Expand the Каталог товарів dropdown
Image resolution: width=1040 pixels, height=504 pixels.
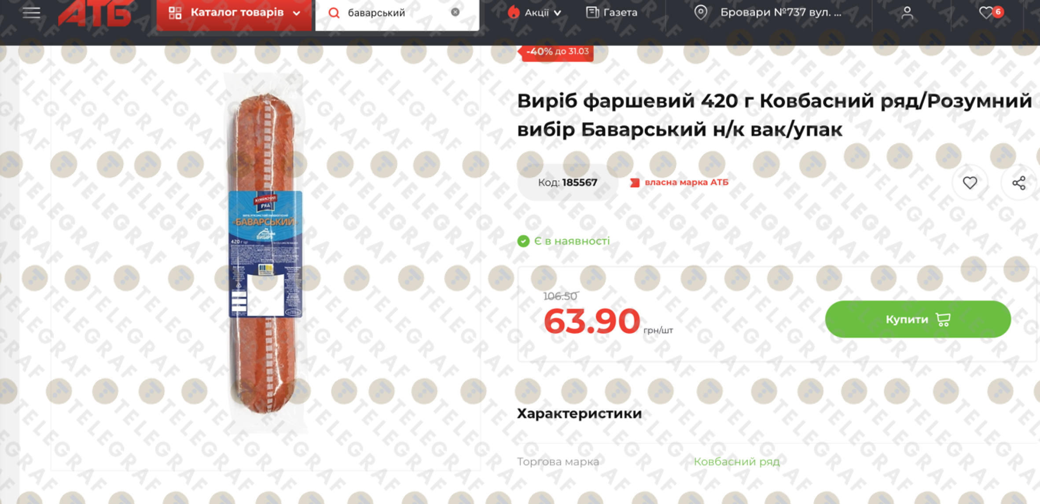(x=234, y=14)
